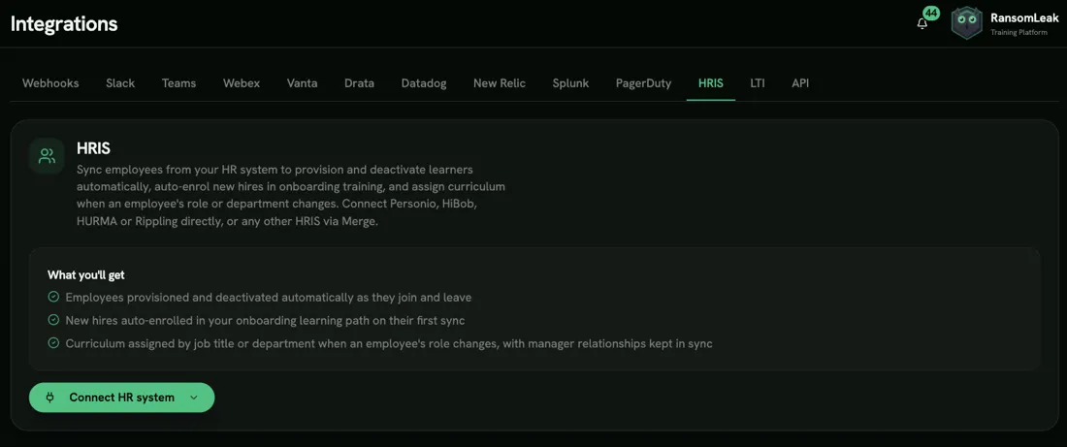Expand the Connect HR system dropdown chevron
This screenshot has width=1067, height=447.
(194, 398)
